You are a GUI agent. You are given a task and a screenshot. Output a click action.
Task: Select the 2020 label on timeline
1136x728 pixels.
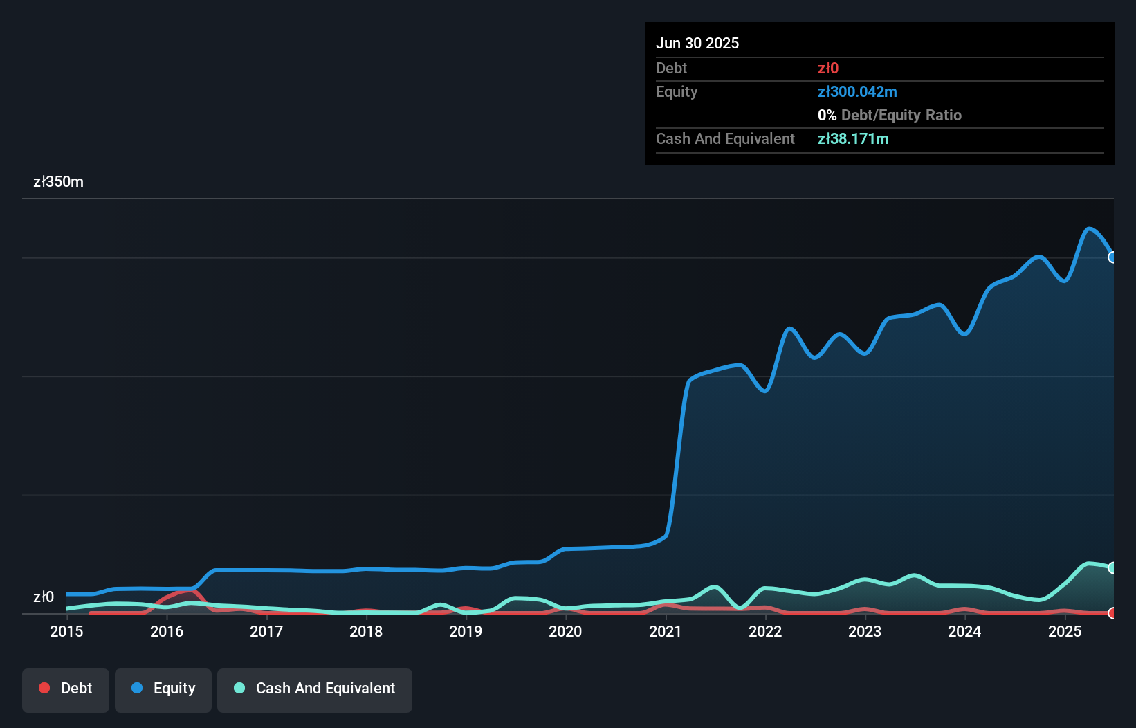[565, 631]
